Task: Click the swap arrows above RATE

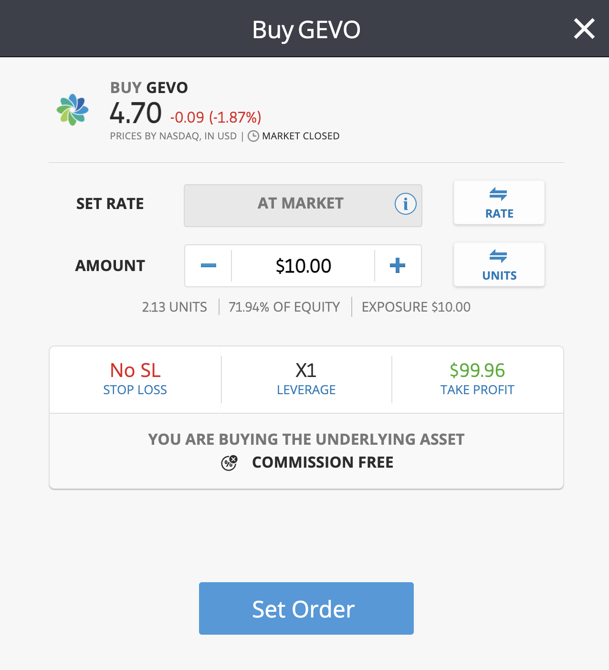Action: click(x=498, y=194)
